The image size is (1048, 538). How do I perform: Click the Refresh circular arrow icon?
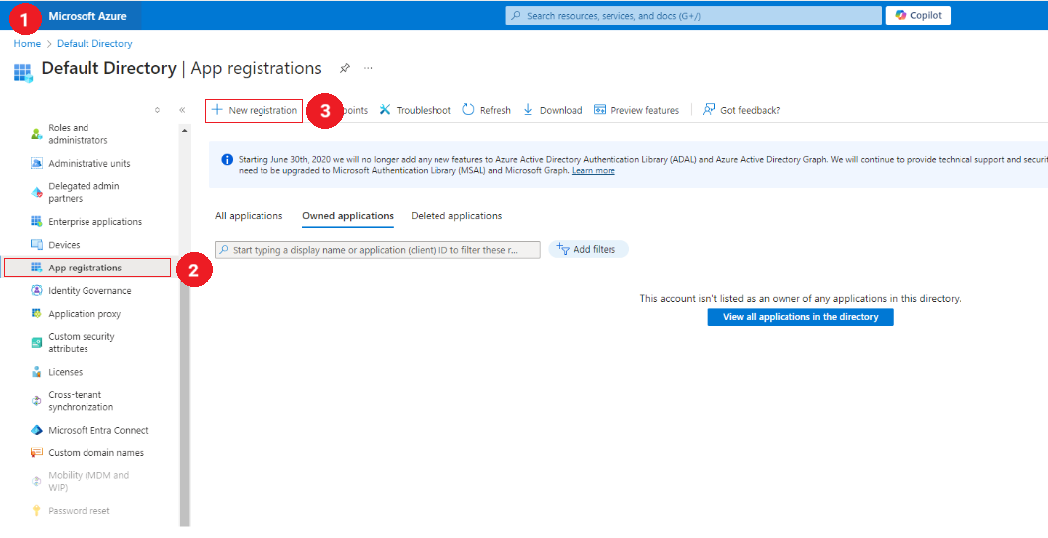click(468, 110)
